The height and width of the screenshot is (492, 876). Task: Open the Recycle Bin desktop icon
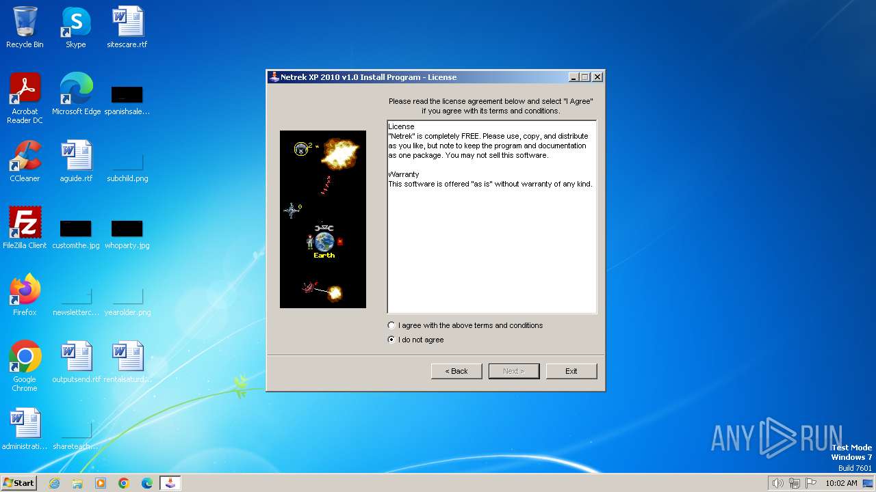[x=25, y=27]
